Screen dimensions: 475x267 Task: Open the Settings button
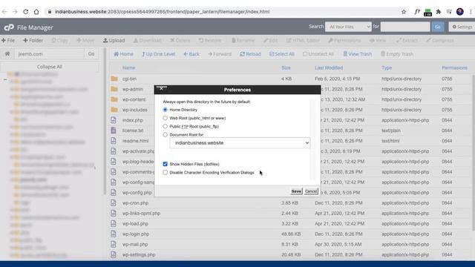coord(462,27)
